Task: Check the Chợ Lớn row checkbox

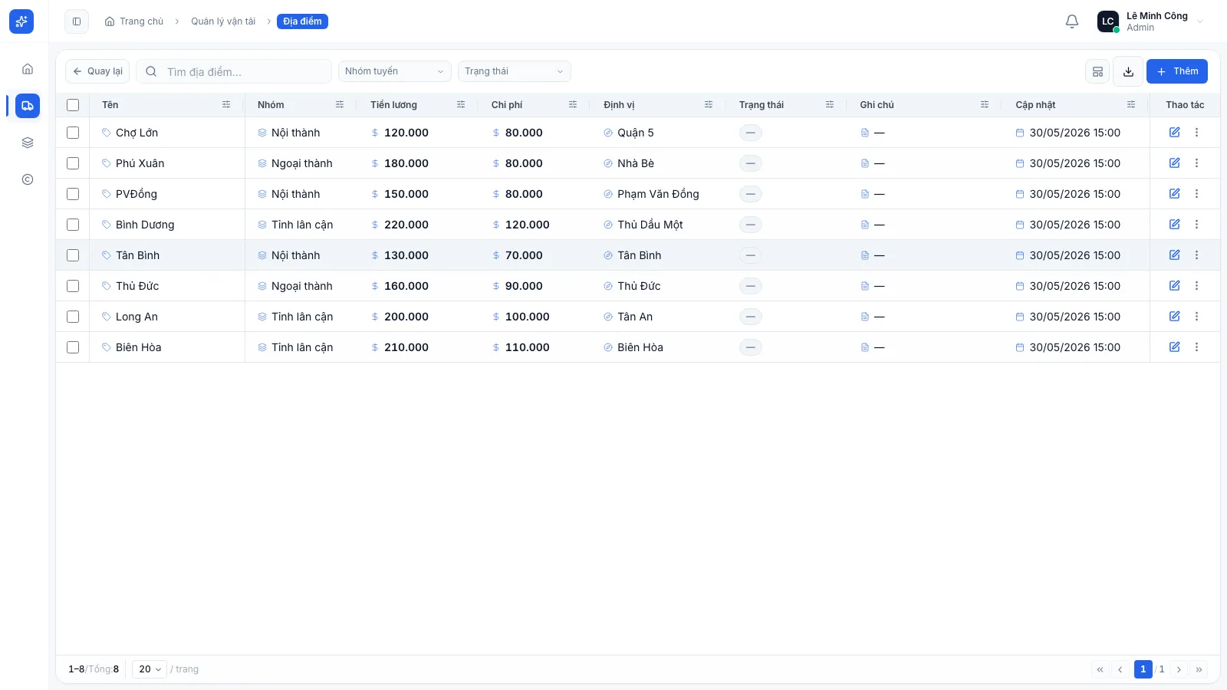Action: [73, 133]
